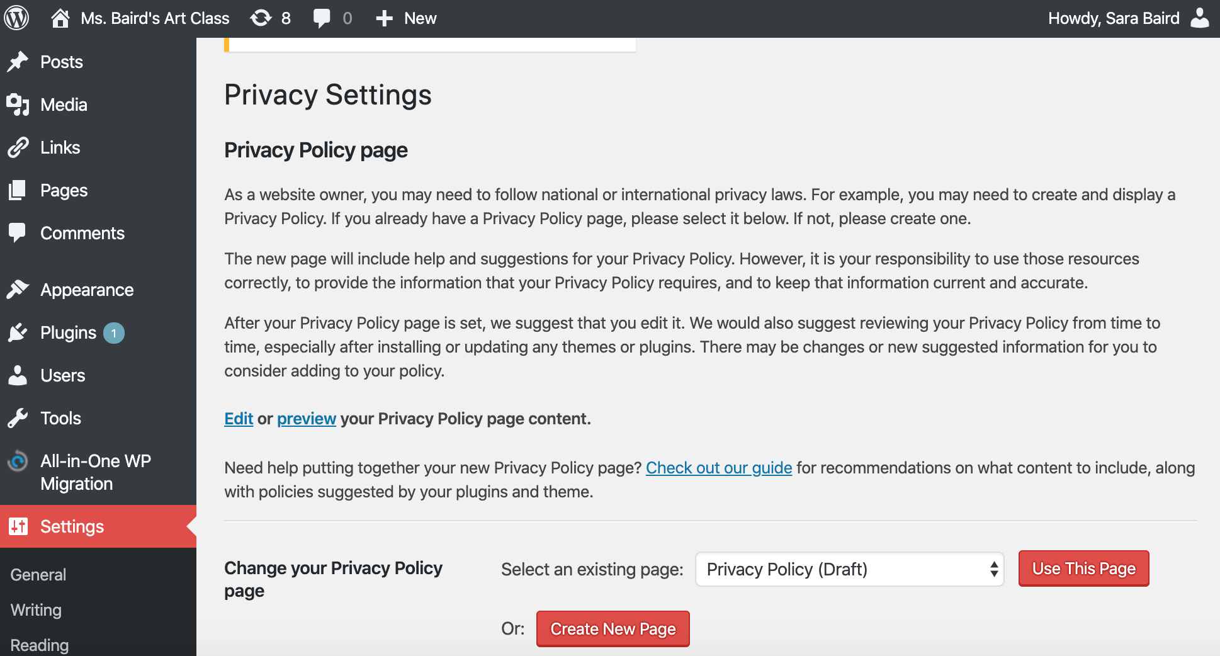Screen dimensions: 1220x656
Task: Open Tools via wrench icon
Action: pyautogui.click(x=18, y=418)
